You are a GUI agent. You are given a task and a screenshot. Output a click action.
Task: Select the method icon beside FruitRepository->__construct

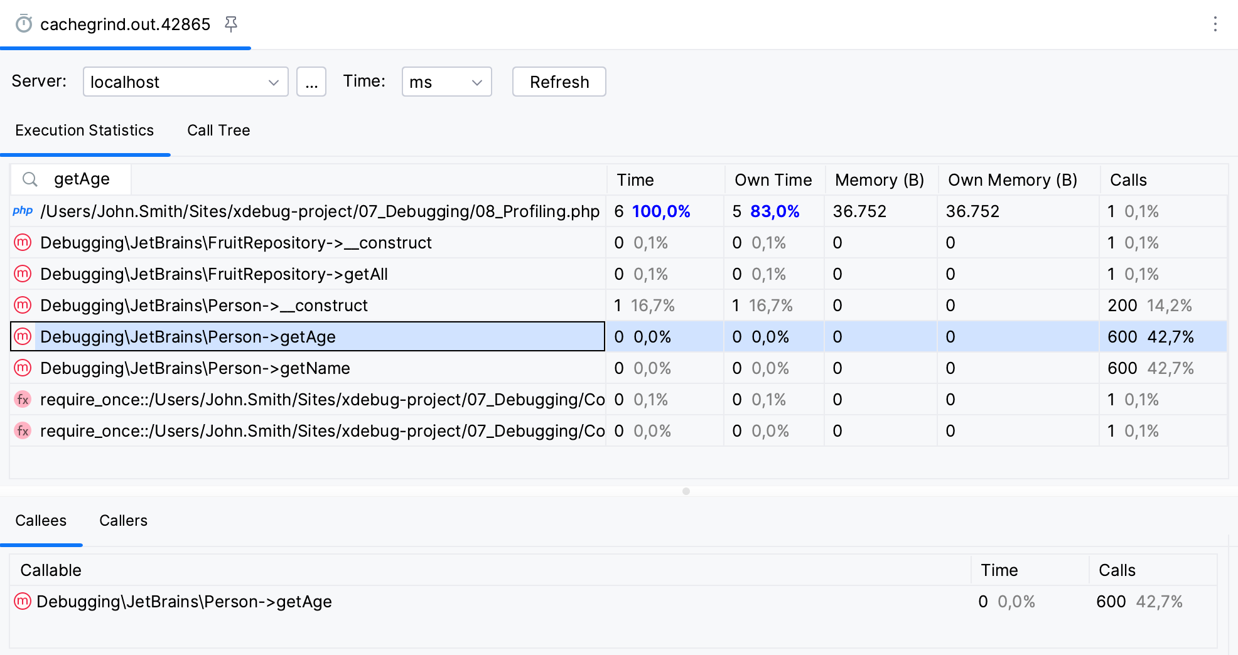pos(23,242)
